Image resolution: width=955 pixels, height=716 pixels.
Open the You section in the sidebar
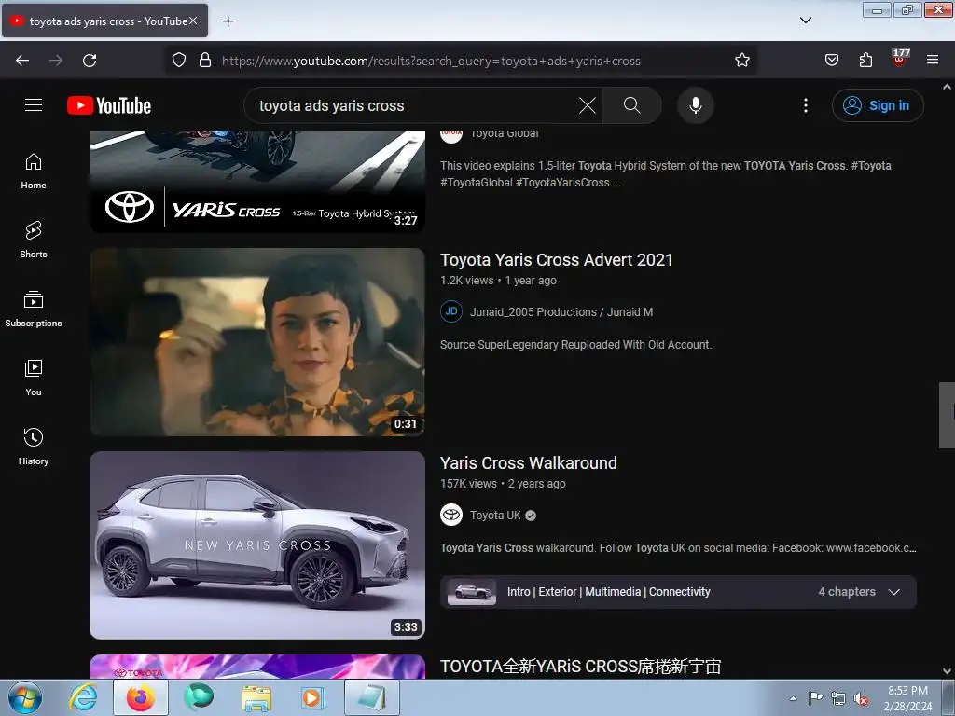point(34,379)
